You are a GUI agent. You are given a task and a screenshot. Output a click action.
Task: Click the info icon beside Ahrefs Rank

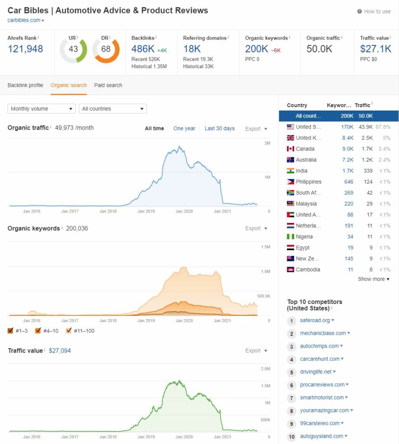(x=38, y=37)
